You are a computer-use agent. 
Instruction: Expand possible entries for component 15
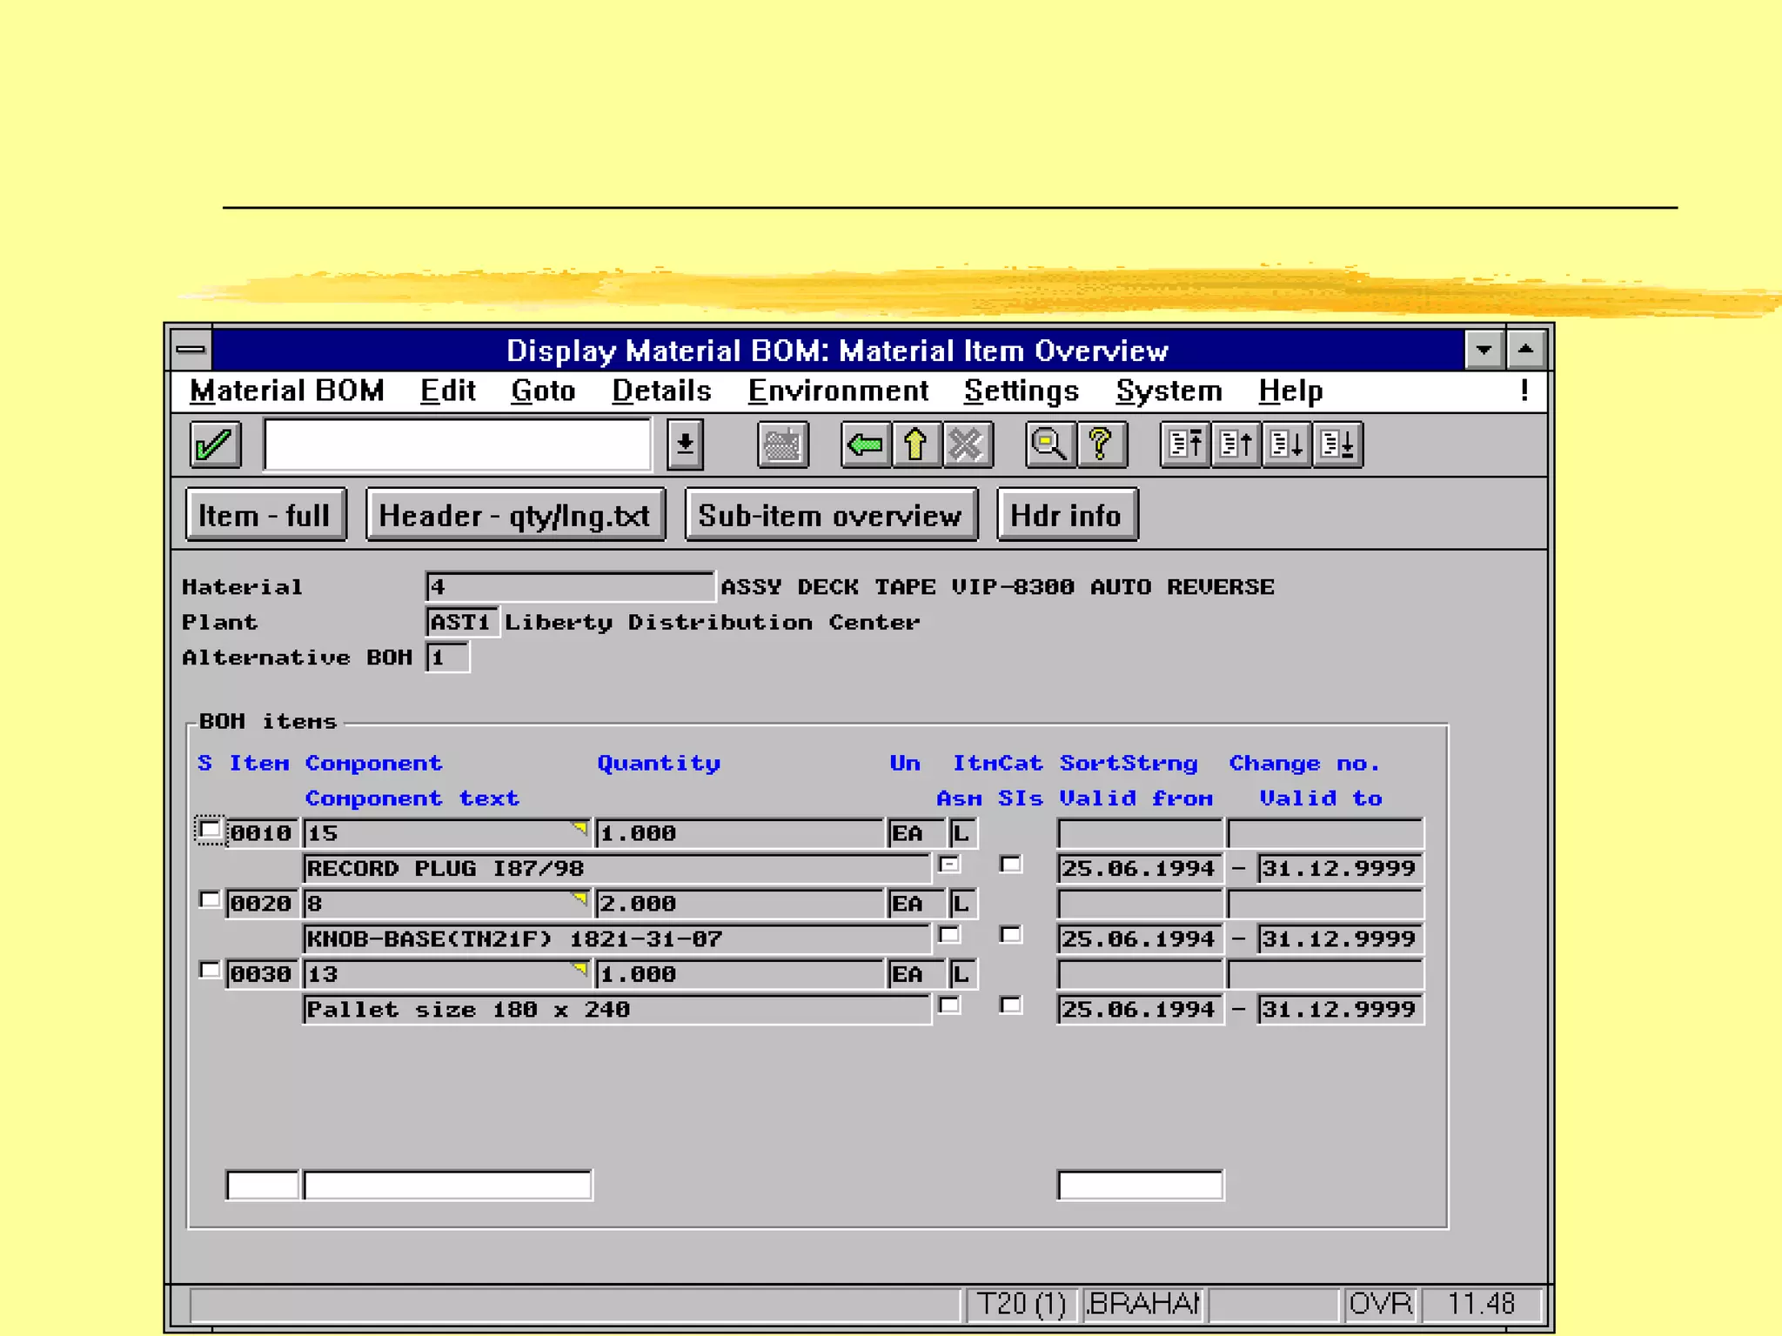click(579, 828)
